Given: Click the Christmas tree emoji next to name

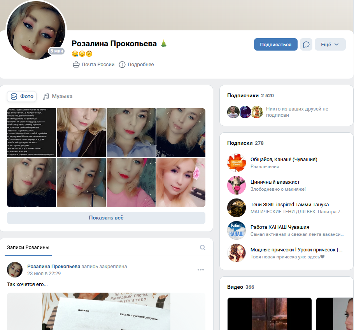Looking at the screenshot, I should (x=164, y=43).
